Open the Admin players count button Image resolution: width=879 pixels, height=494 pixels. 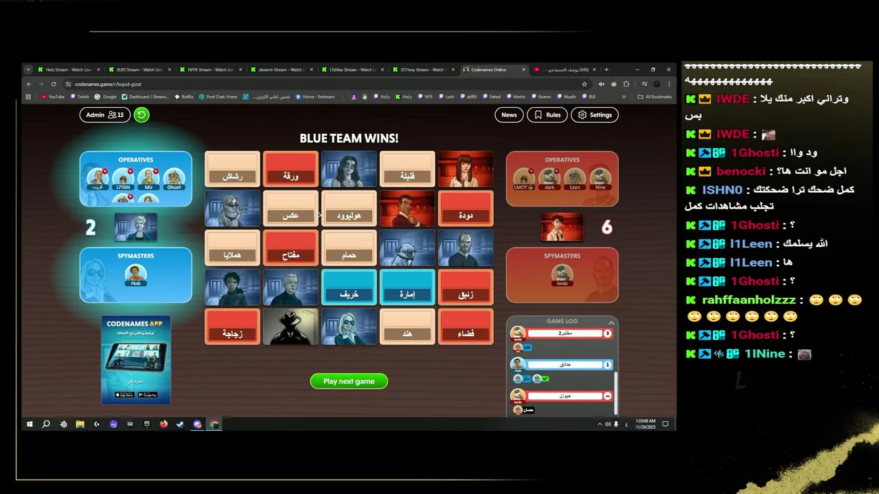pos(105,115)
